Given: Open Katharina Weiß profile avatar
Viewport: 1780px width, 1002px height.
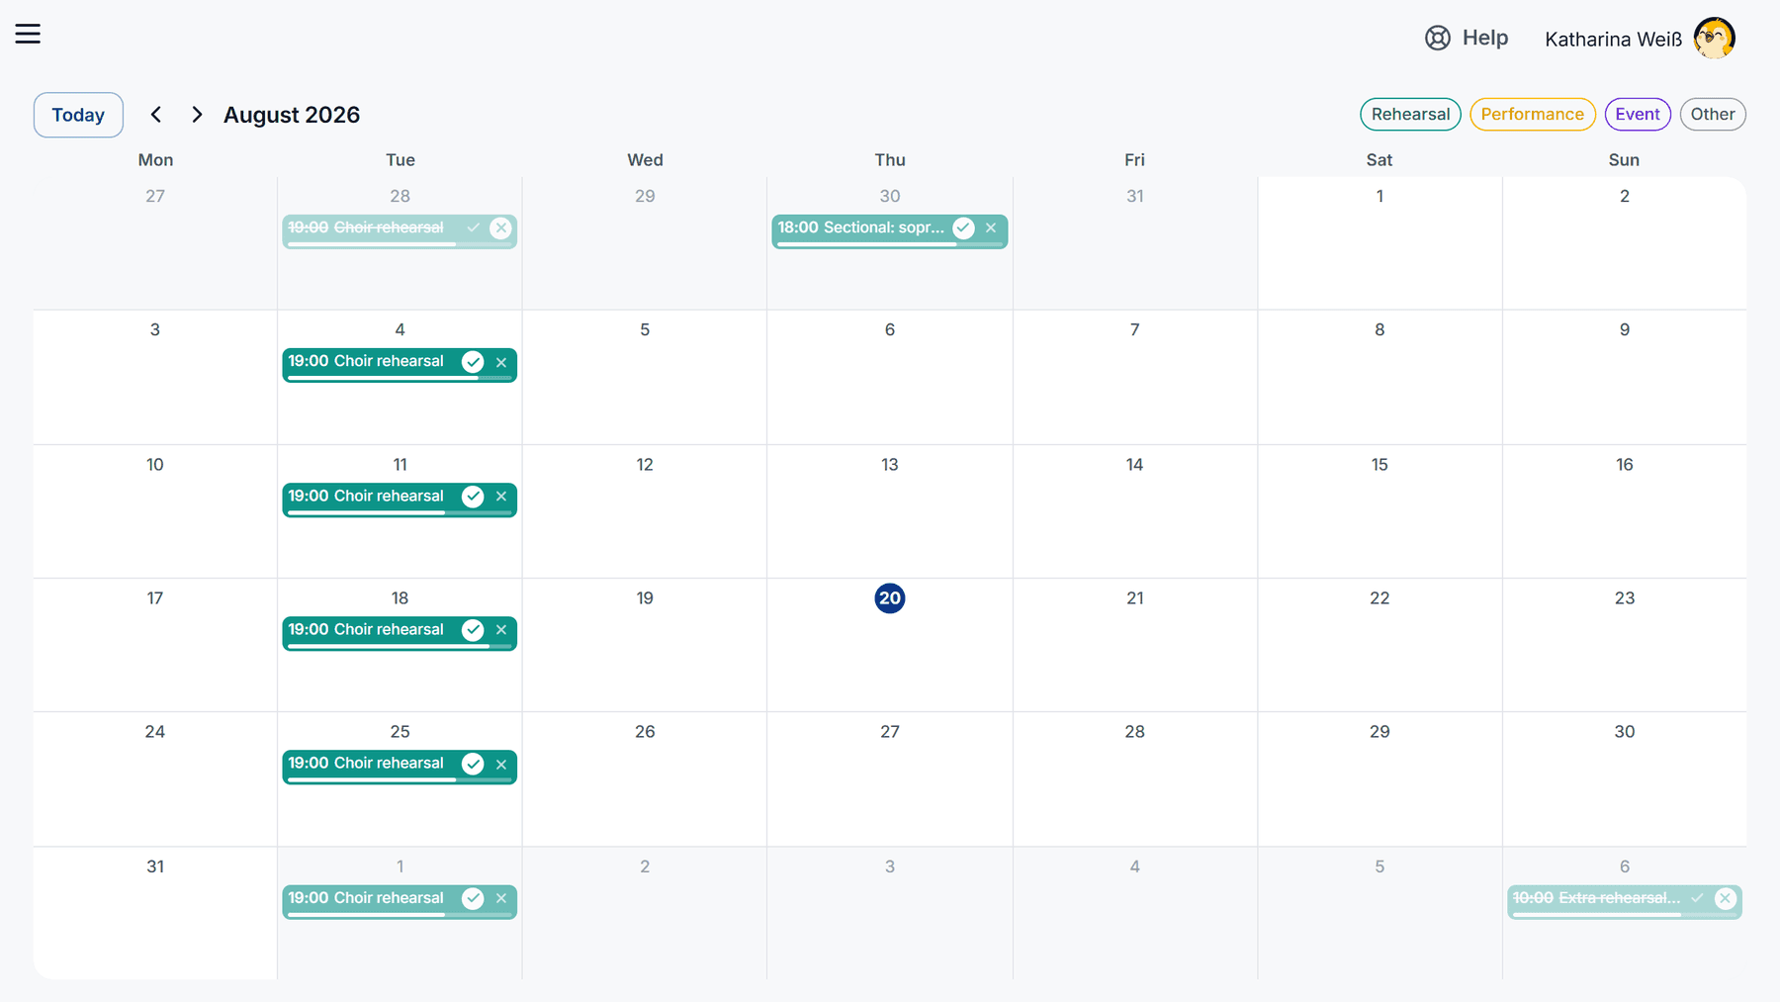Looking at the screenshot, I should (x=1714, y=39).
